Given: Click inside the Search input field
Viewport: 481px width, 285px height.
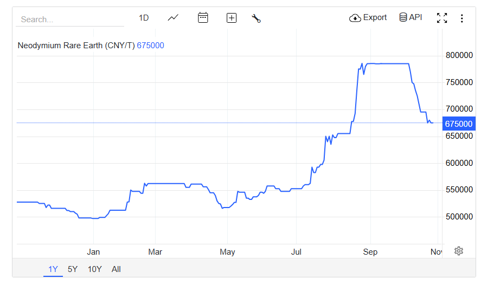Looking at the screenshot, I should coord(70,20).
